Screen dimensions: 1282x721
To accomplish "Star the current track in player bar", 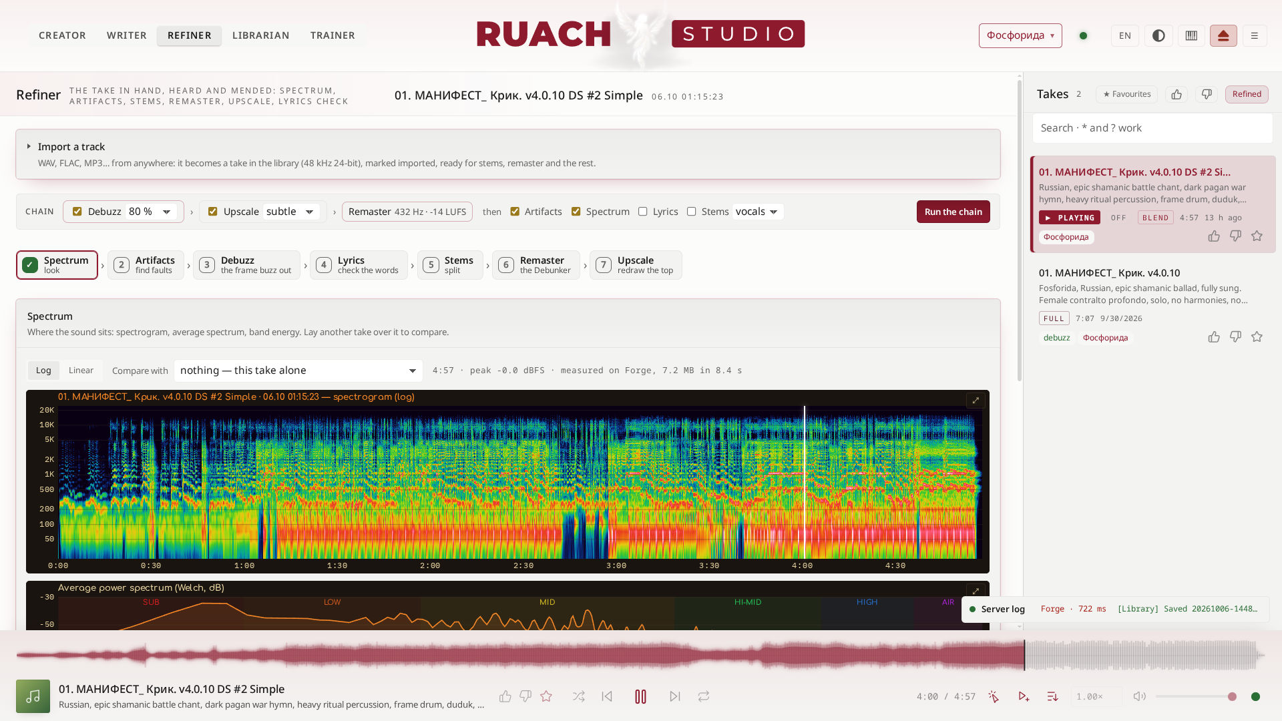I will [x=546, y=696].
